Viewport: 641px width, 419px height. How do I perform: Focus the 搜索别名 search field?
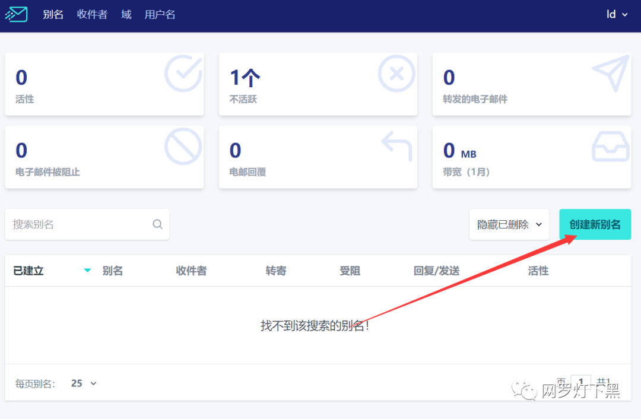(87, 224)
